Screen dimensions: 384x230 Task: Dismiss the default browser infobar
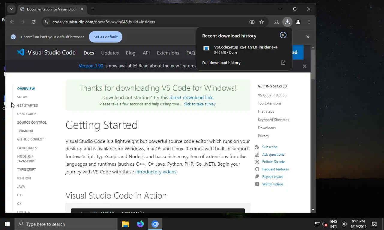(307, 37)
